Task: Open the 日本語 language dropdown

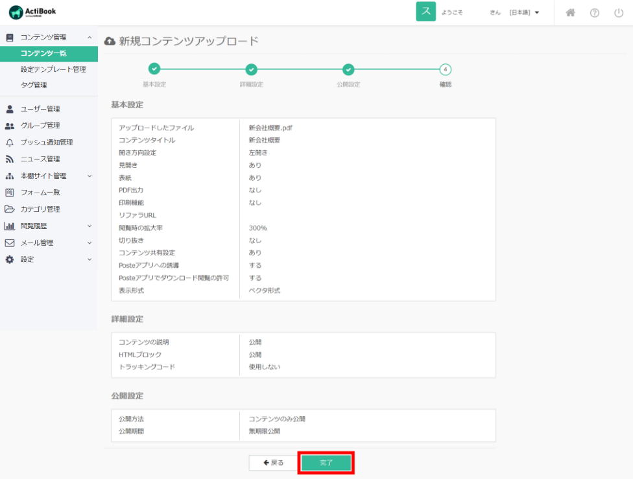Action: [x=524, y=13]
